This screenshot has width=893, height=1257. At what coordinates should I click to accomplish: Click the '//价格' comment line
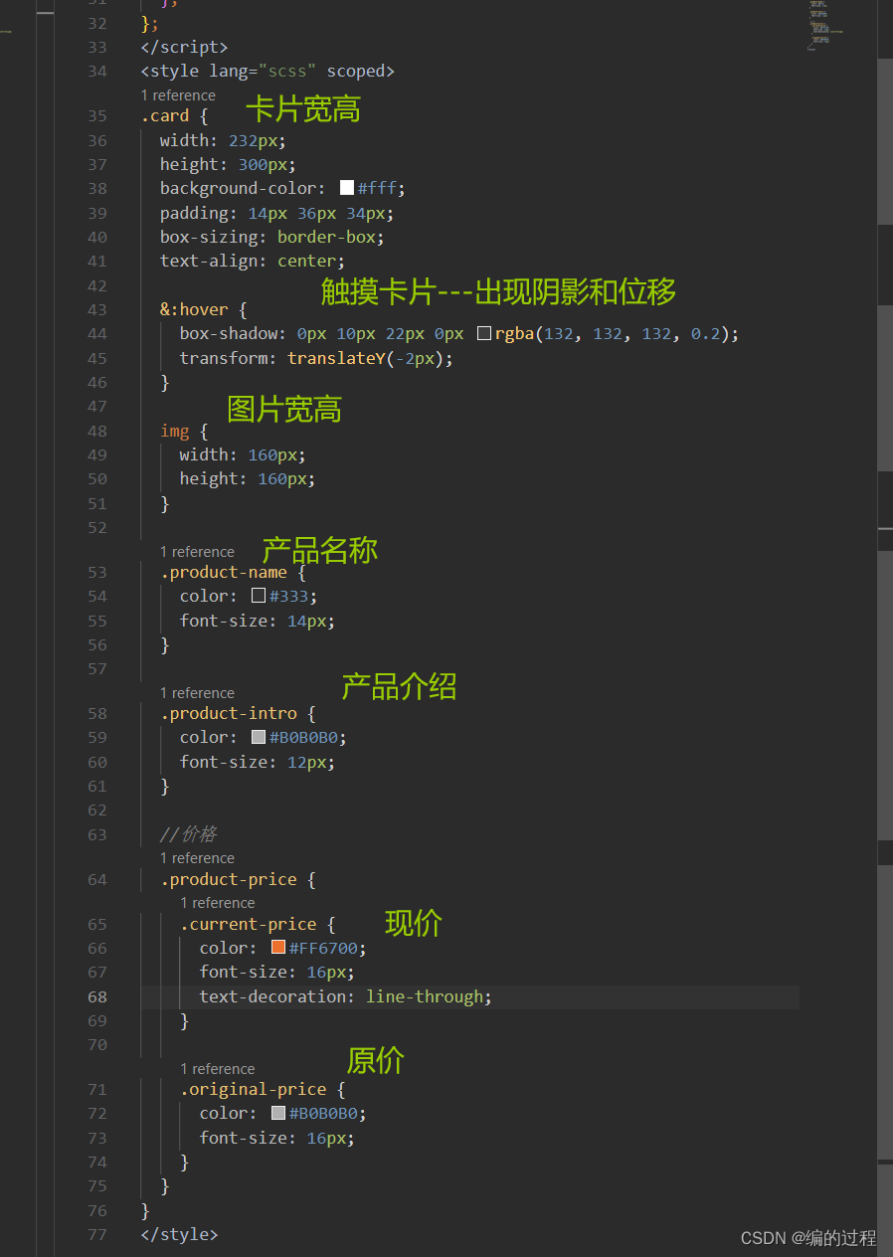pyautogui.click(x=188, y=834)
